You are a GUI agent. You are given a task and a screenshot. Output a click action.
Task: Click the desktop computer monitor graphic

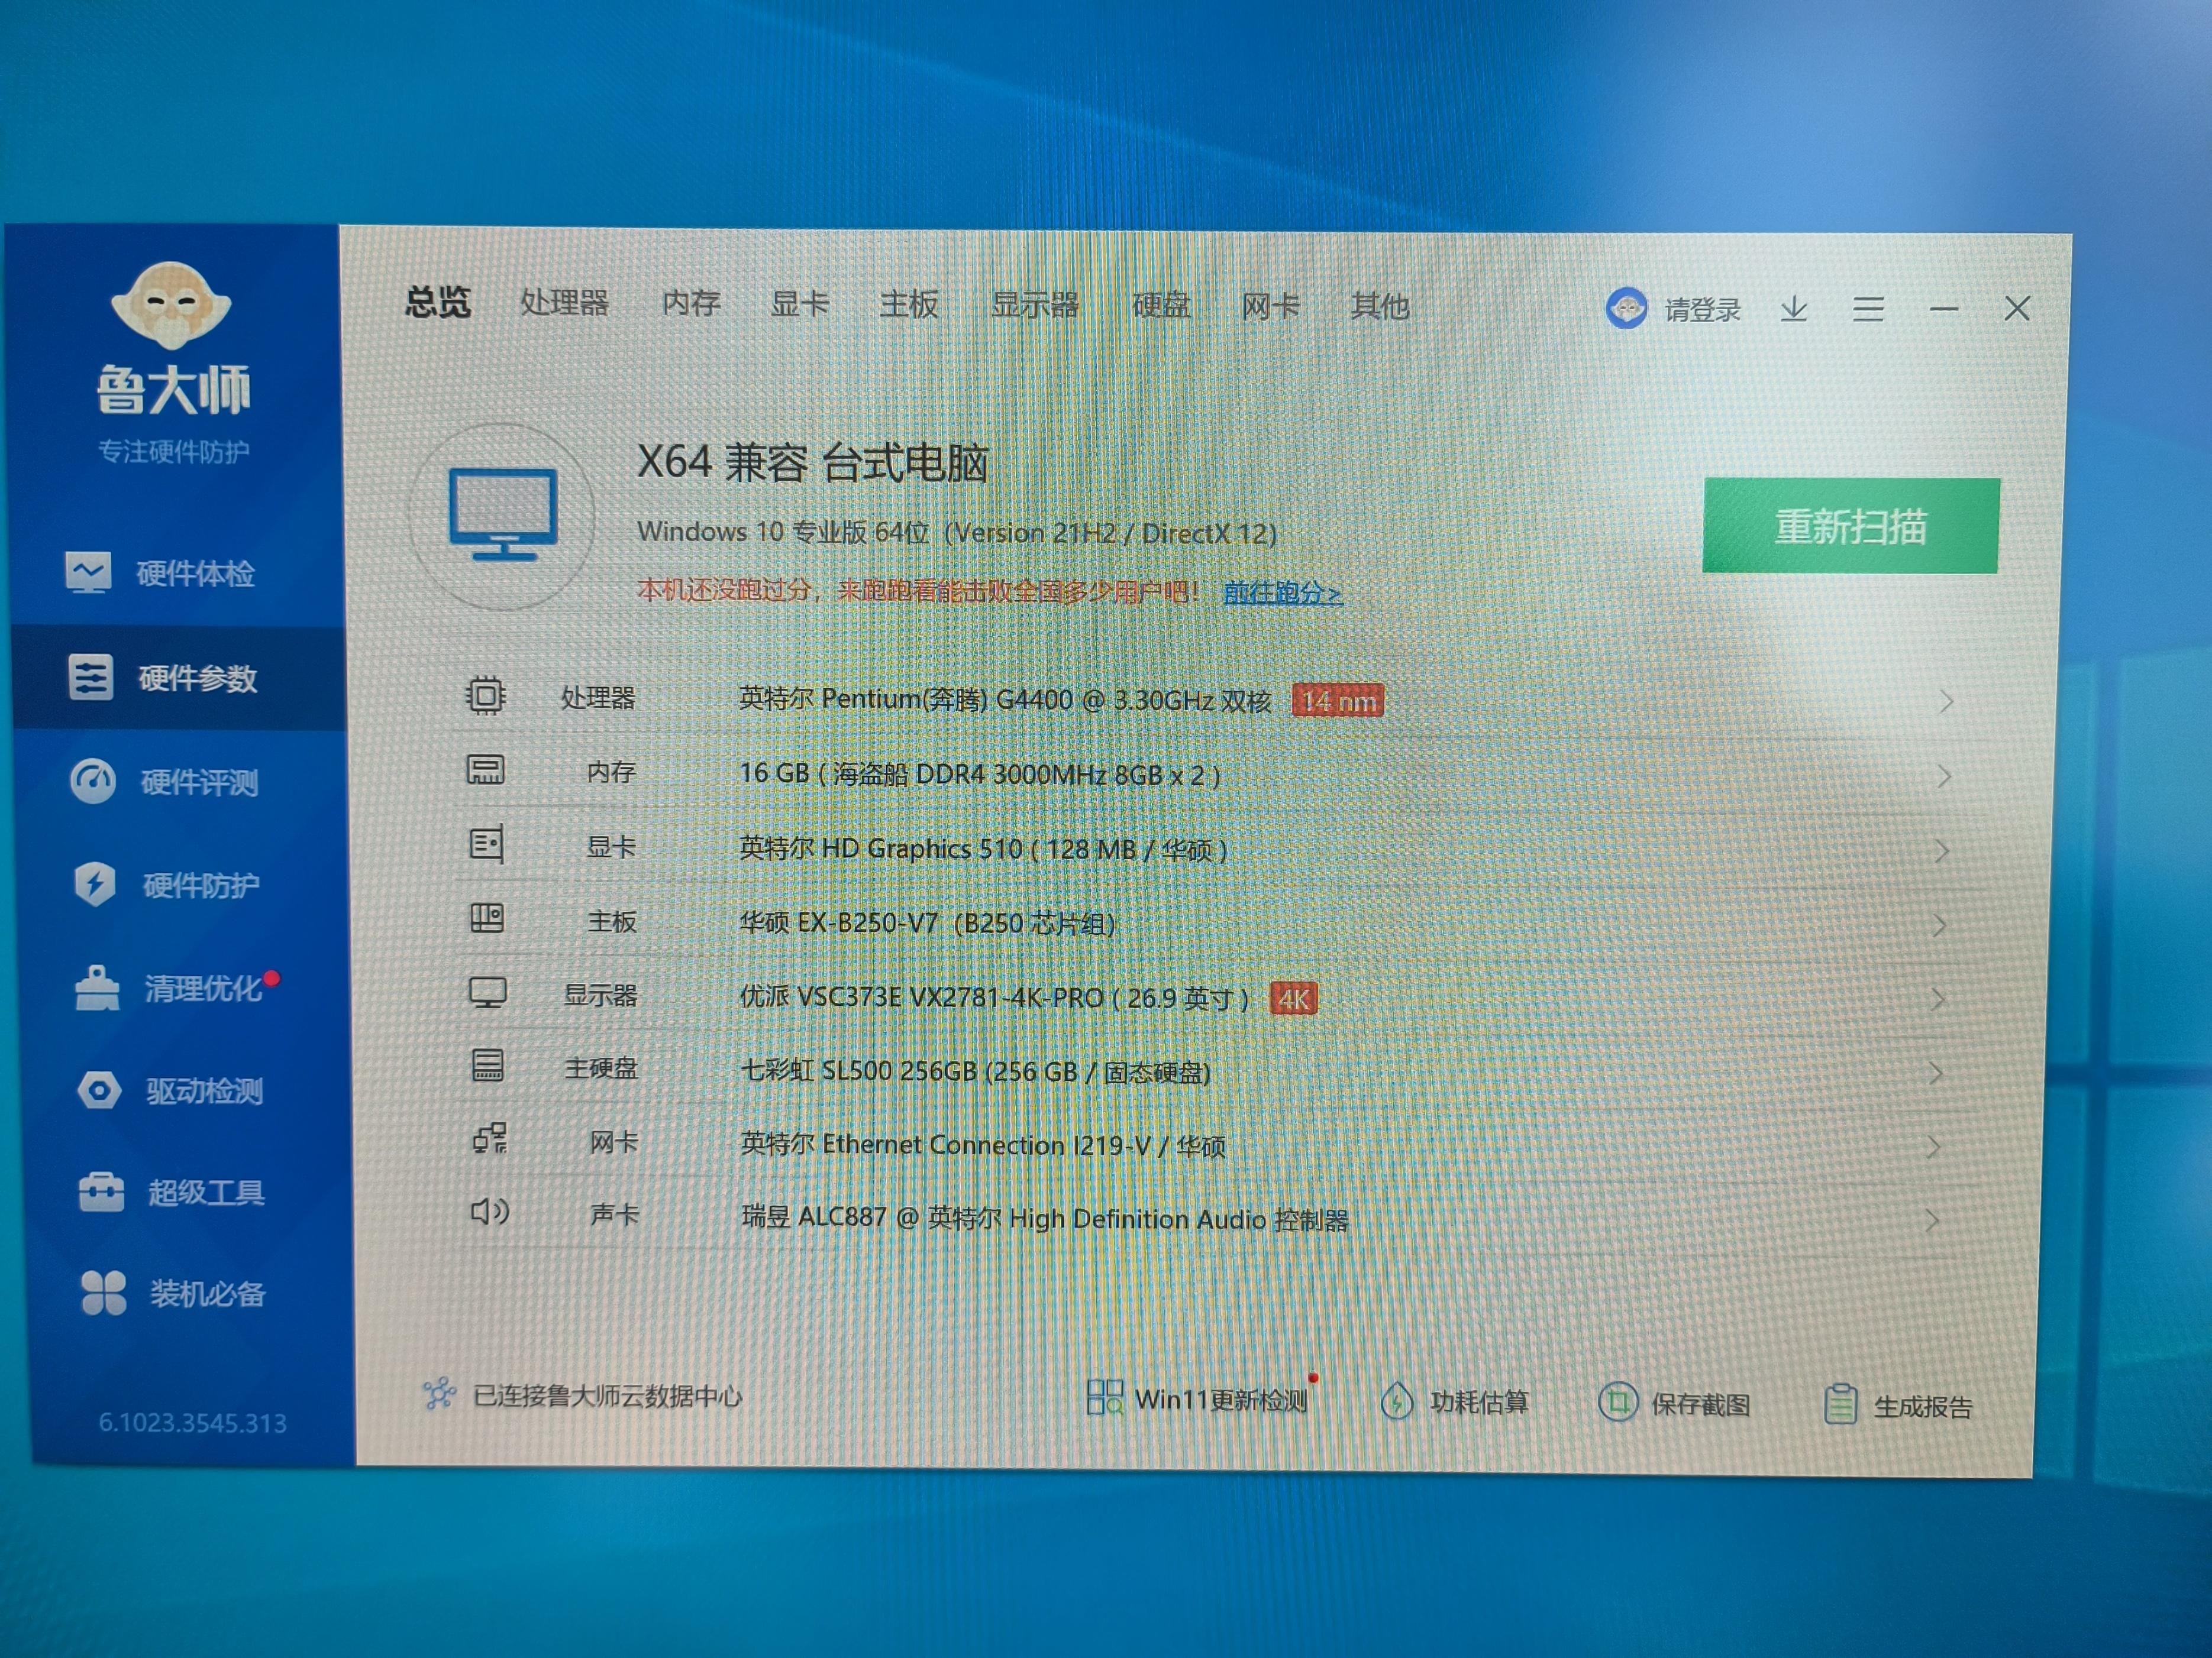tap(503, 514)
